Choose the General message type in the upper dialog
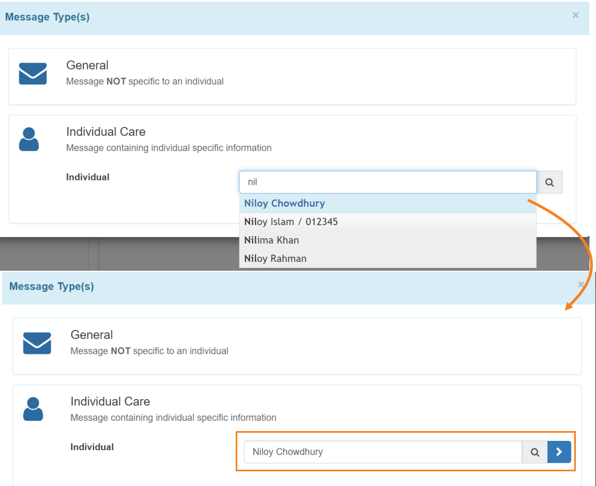 [87, 65]
